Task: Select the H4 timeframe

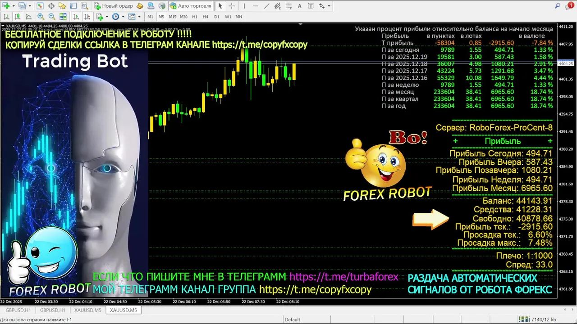Action: [x=206, y=17]
